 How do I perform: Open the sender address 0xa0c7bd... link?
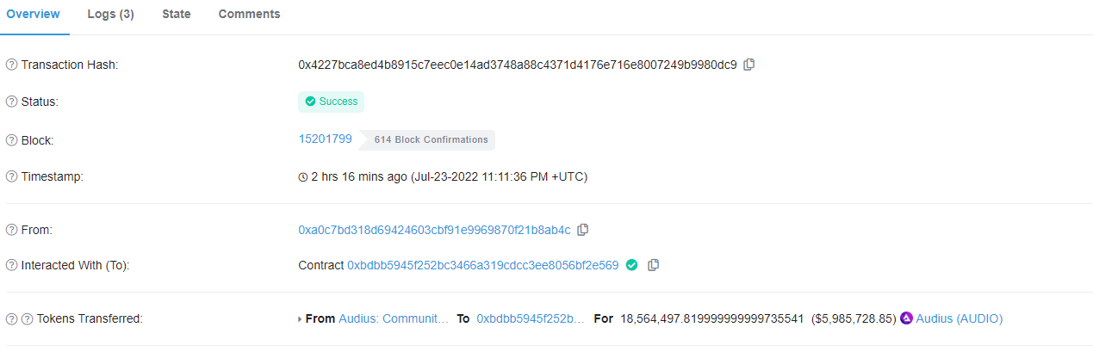[434, 230]
